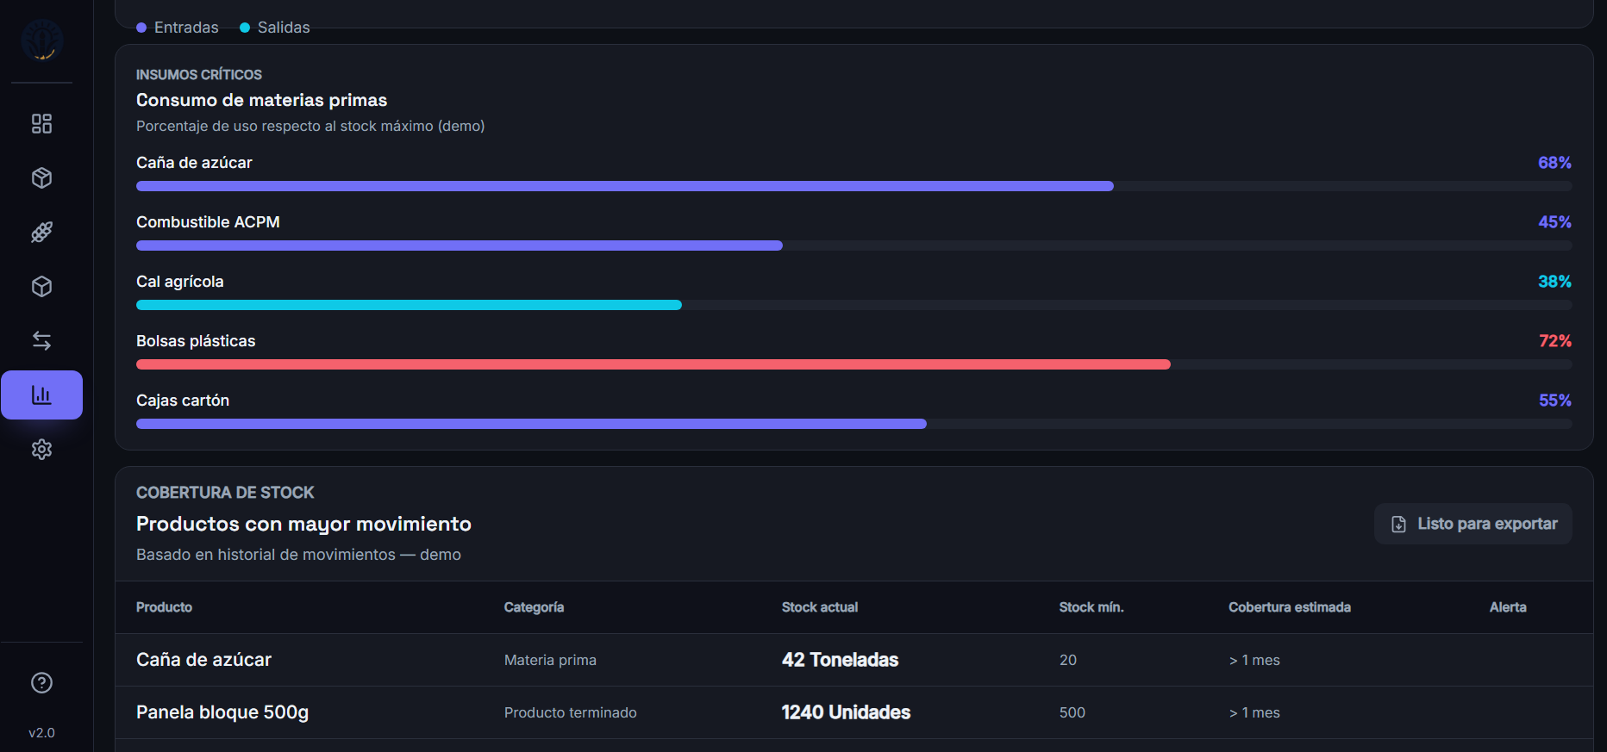
Task: Select the Caña de azúcar table row
Action: point(854,660)
